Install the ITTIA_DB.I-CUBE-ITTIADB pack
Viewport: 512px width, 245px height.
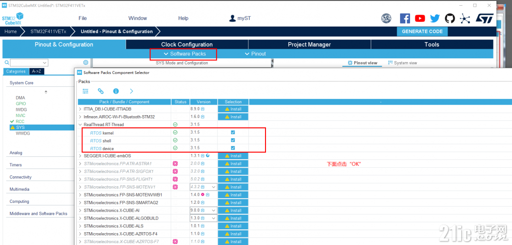coord(233,109)
